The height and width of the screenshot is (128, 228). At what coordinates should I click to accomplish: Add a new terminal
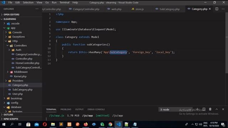click(197, 109)
